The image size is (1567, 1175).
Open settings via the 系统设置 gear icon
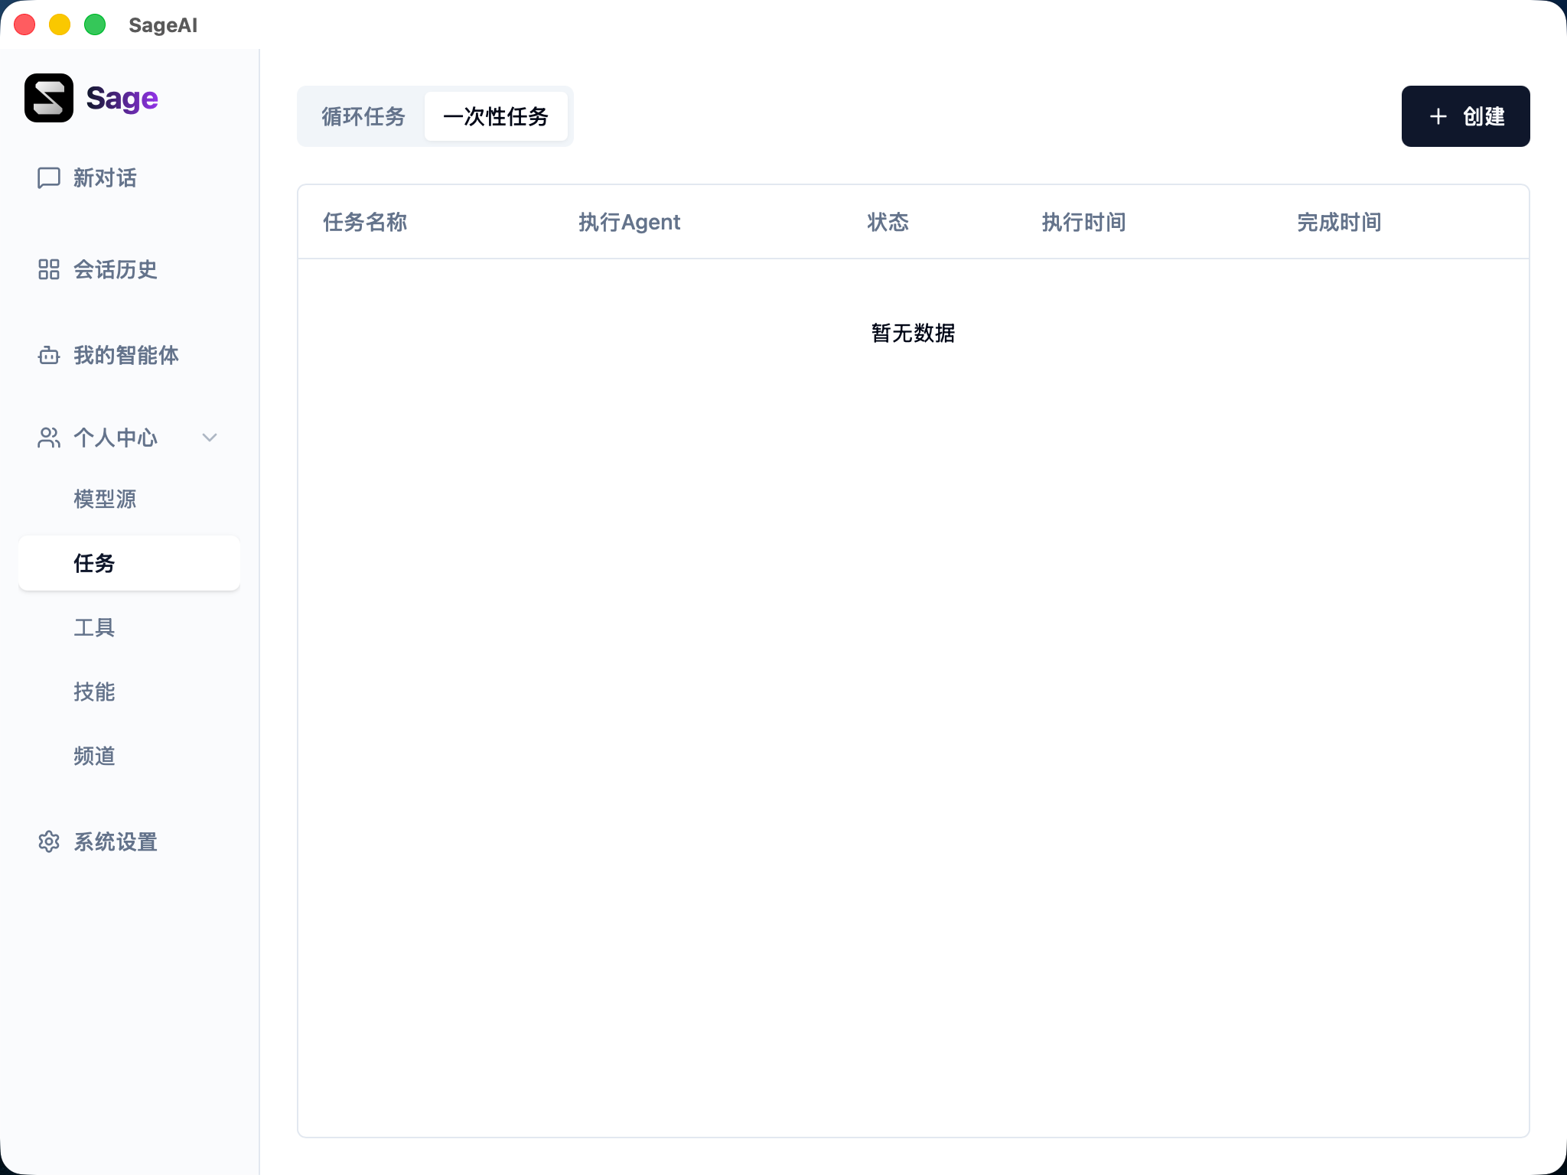[x=49, y=841]
